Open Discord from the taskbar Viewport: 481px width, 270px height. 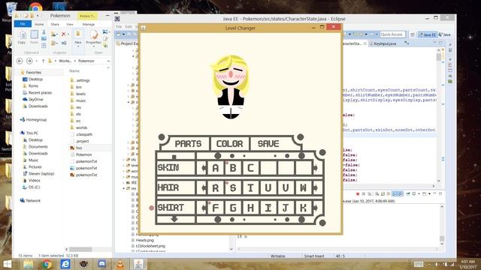[x=102, y=264]
